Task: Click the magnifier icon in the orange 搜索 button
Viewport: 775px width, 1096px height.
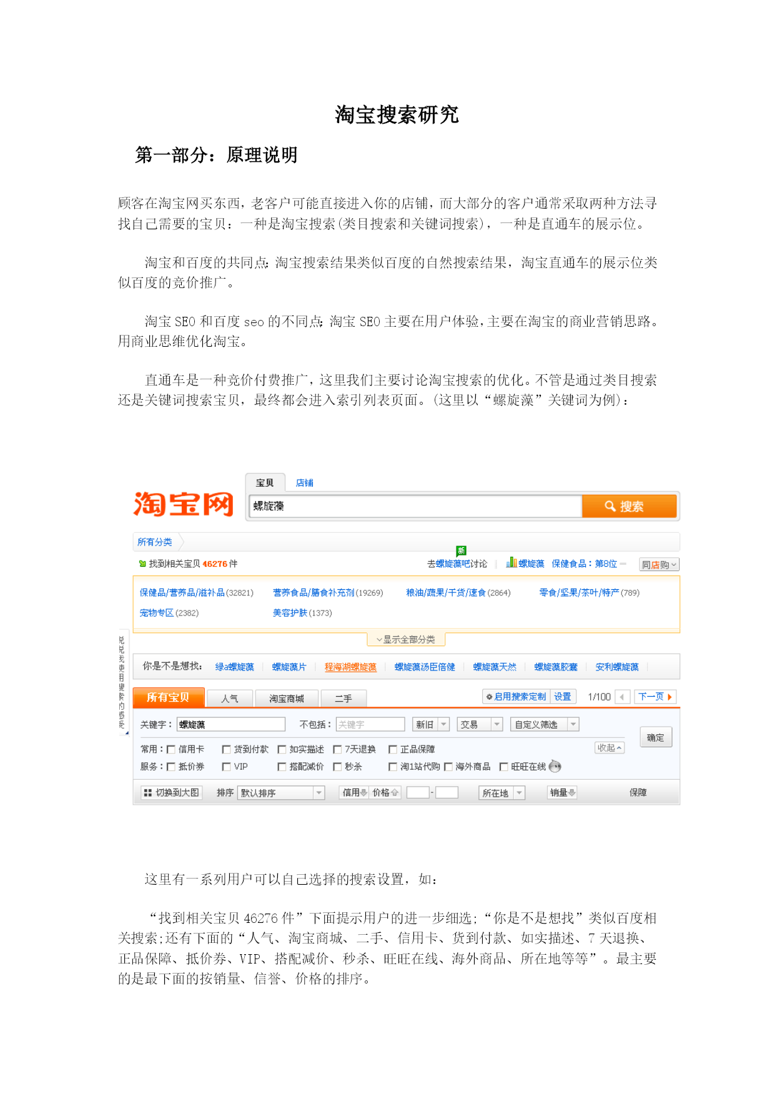Action: pos(610,506)
